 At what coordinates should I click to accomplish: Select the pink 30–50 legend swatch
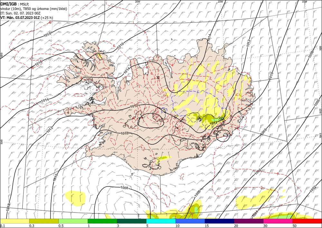click(278, 221)
